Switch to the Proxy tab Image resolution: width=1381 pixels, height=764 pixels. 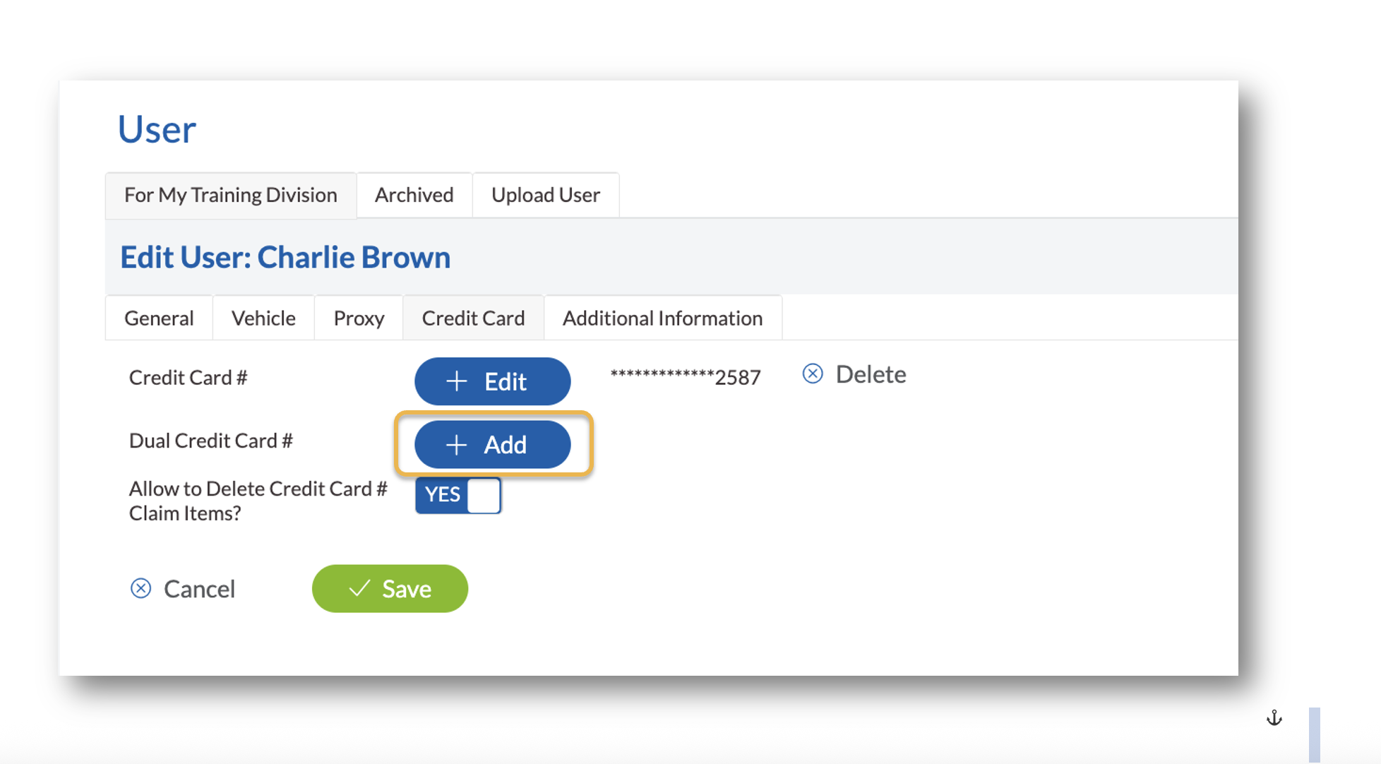coord(358,318)
